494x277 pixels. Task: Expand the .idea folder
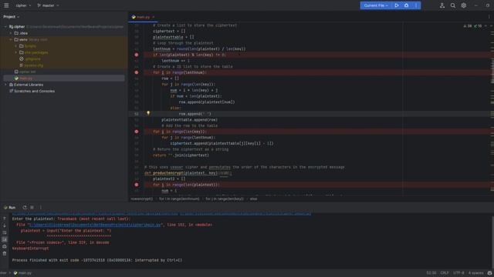coord(11,33)
